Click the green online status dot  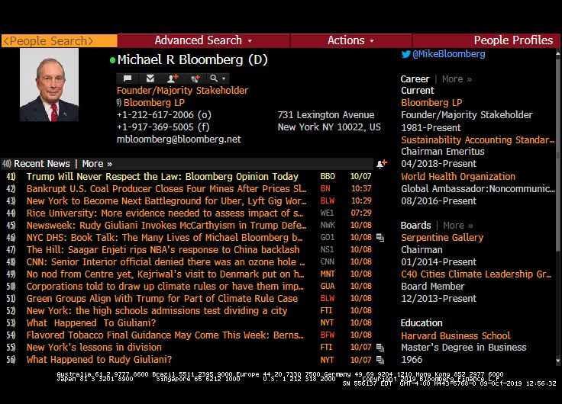click(x=112, y=60)
